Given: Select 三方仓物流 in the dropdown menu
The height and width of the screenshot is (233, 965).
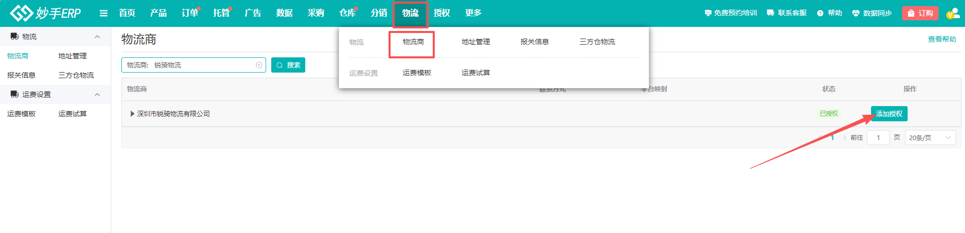Looking at the screenshot, I should 597,42.
